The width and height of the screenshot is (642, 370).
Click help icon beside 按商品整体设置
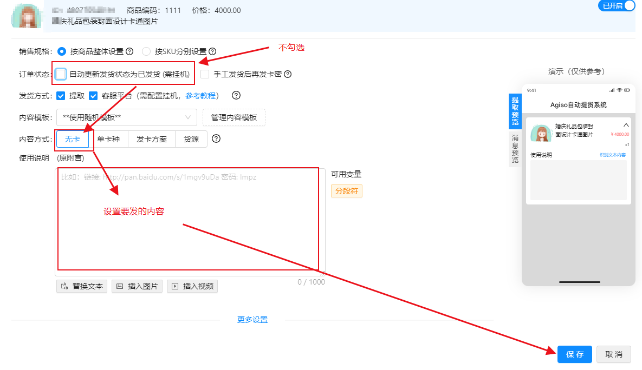point(129,51)
